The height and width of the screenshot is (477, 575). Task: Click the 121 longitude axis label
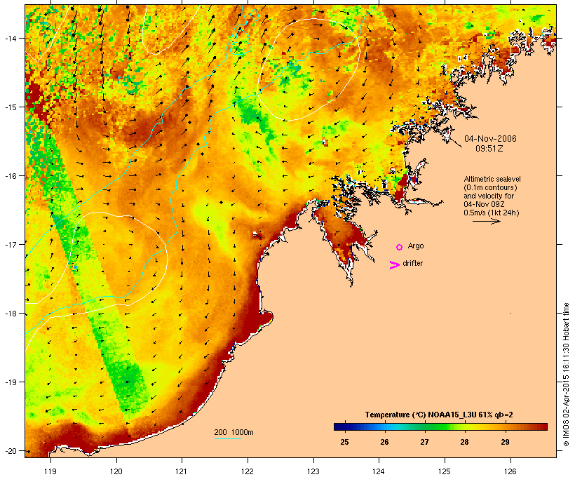click(182, 471)
